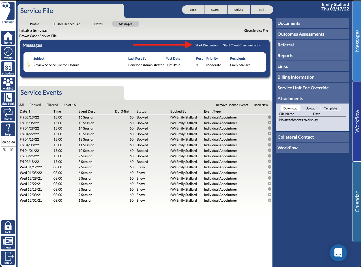The height and width of the screenshot is (267, 361).
Task: Remove the 10 Session event
Action: click(x=270, y=150)
